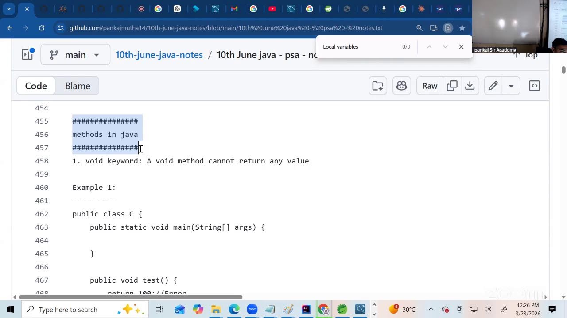Screen dimensions: 567x318
Task: Click the github.com URL address bar
Action: tap(226, 28)
